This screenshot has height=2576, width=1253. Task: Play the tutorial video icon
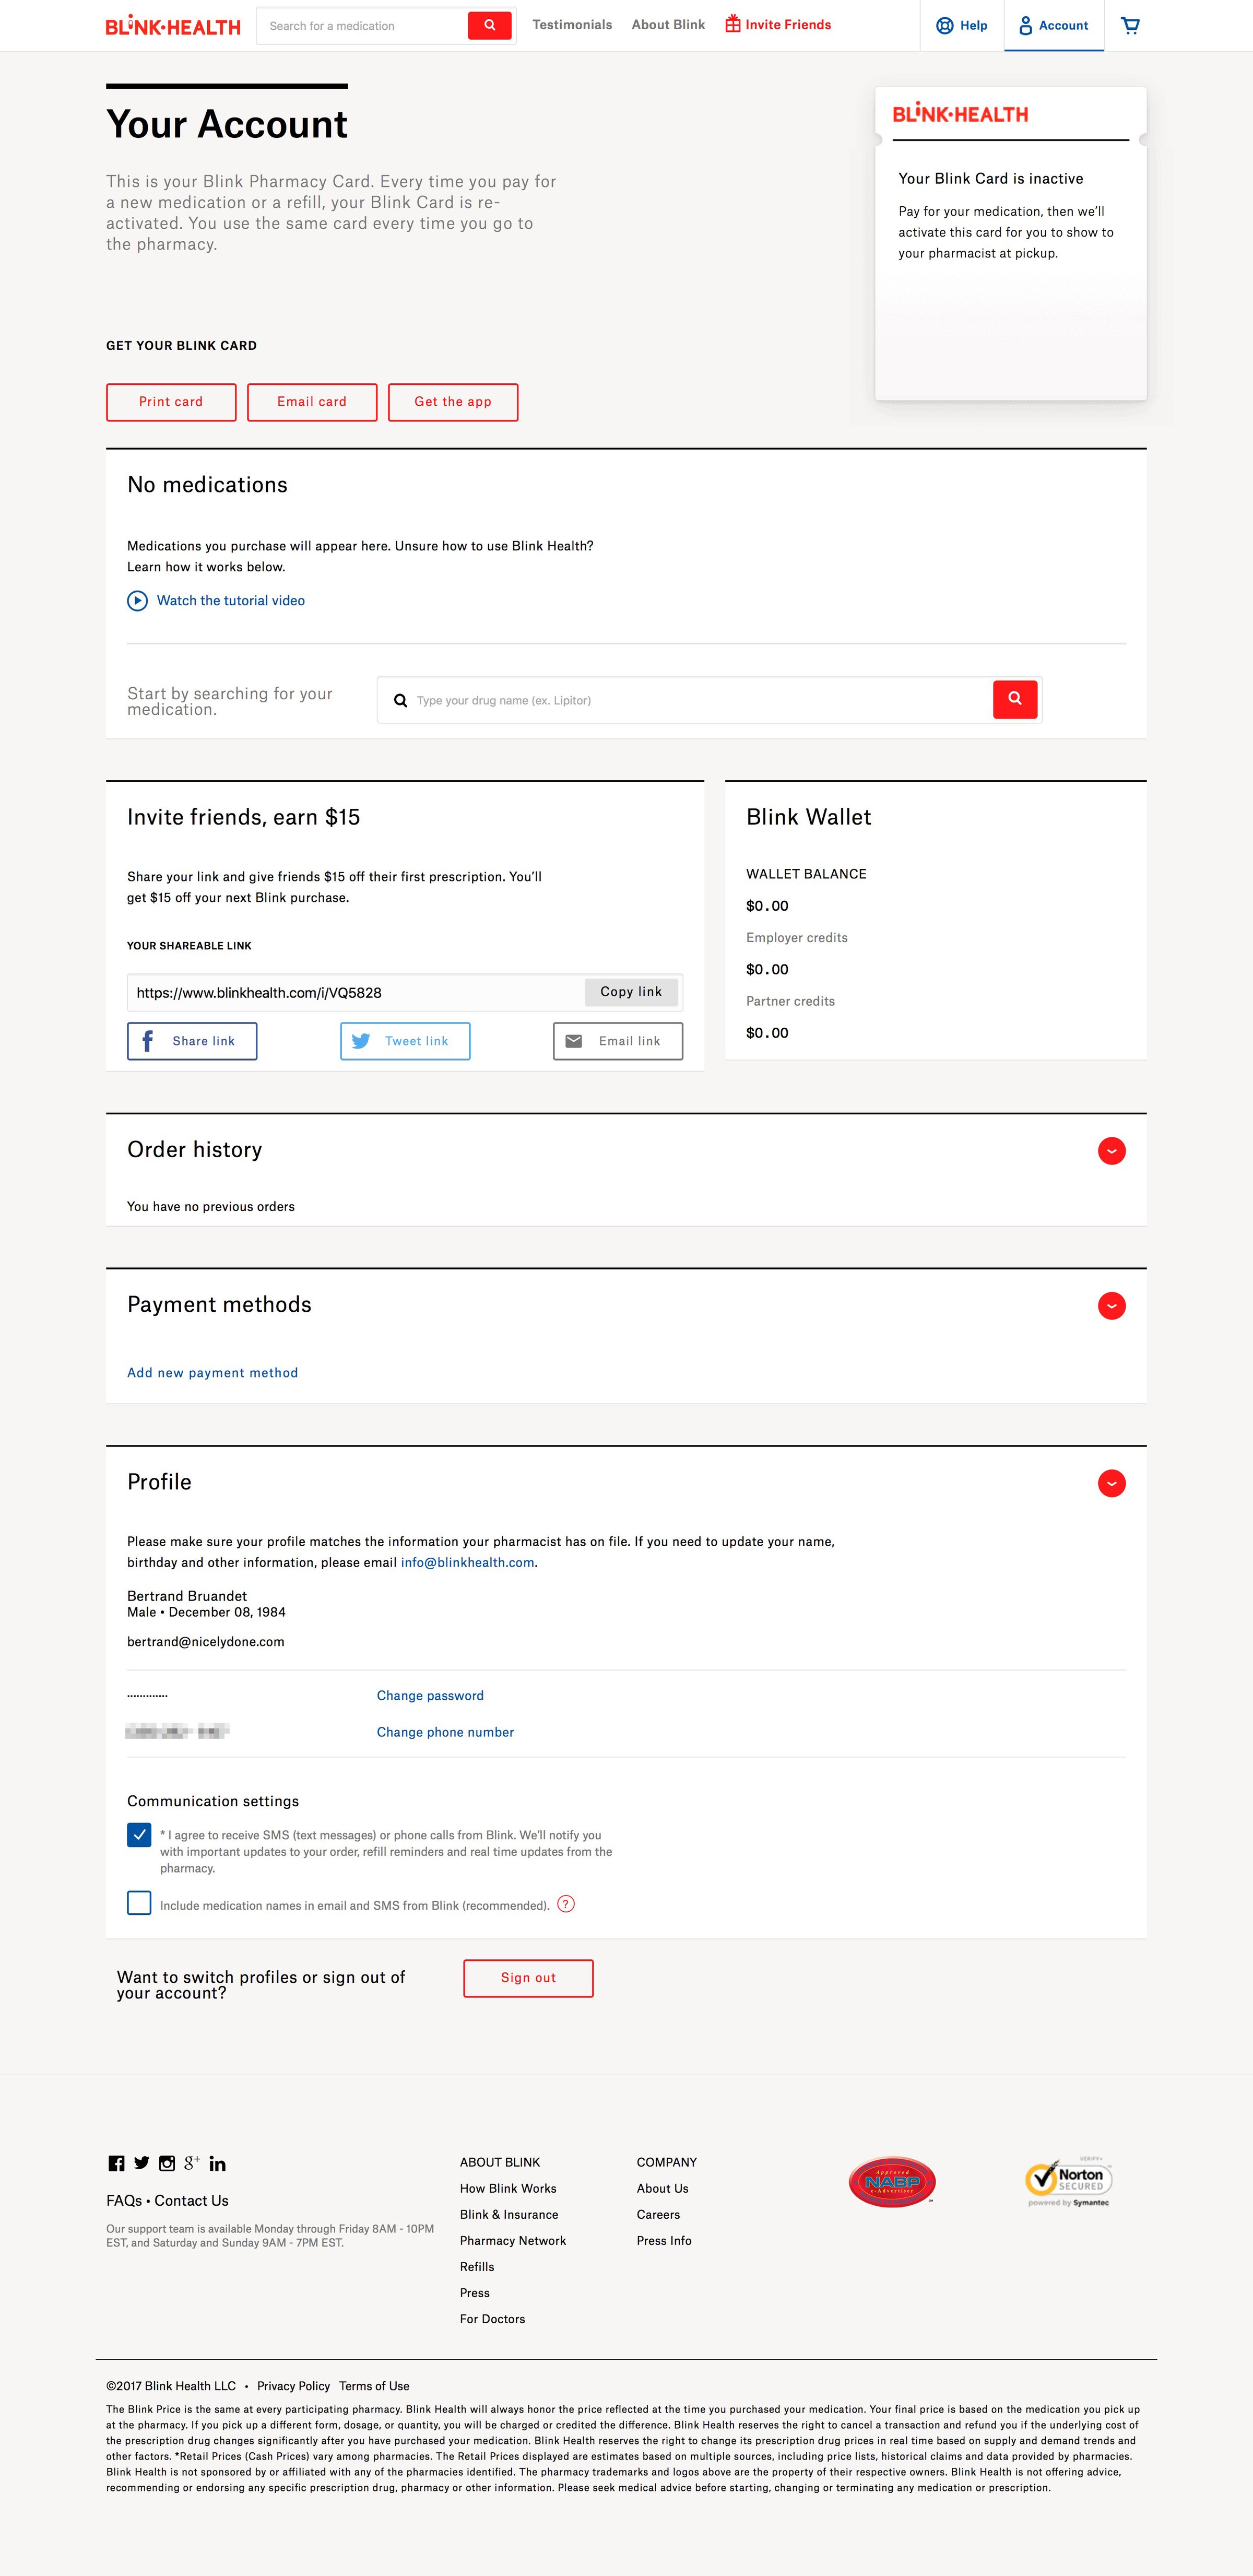[137, 601]
